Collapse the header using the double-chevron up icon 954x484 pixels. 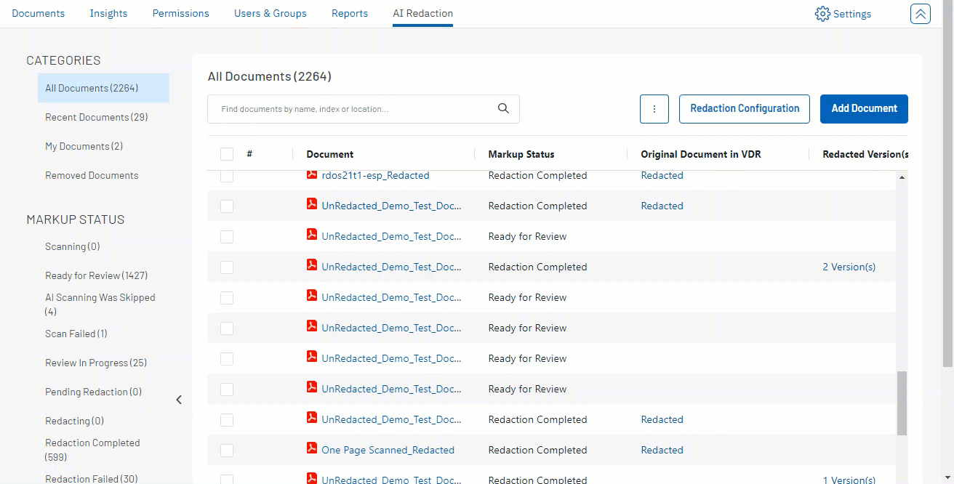pyautogui.click(x=921, y=14)
